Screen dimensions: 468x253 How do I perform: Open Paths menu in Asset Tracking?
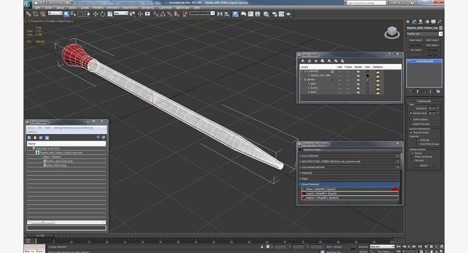pos(48,128)
